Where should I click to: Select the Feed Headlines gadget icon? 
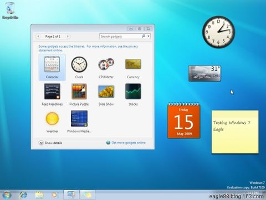point(52,91)
